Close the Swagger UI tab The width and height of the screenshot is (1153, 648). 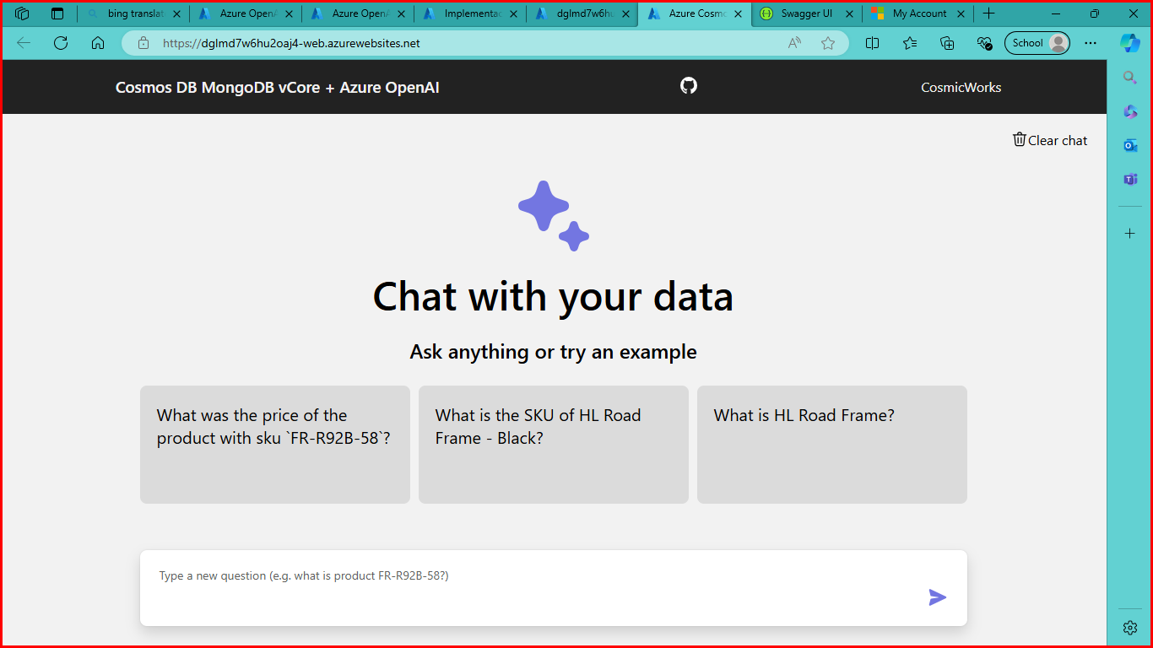coord(850,13)
